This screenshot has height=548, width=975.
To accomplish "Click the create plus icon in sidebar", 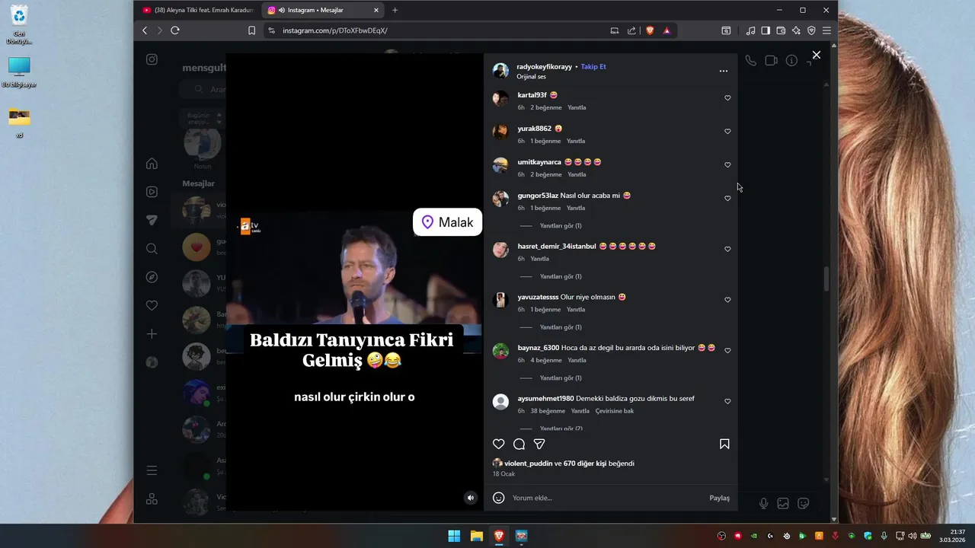I will (x=152, y=334).
